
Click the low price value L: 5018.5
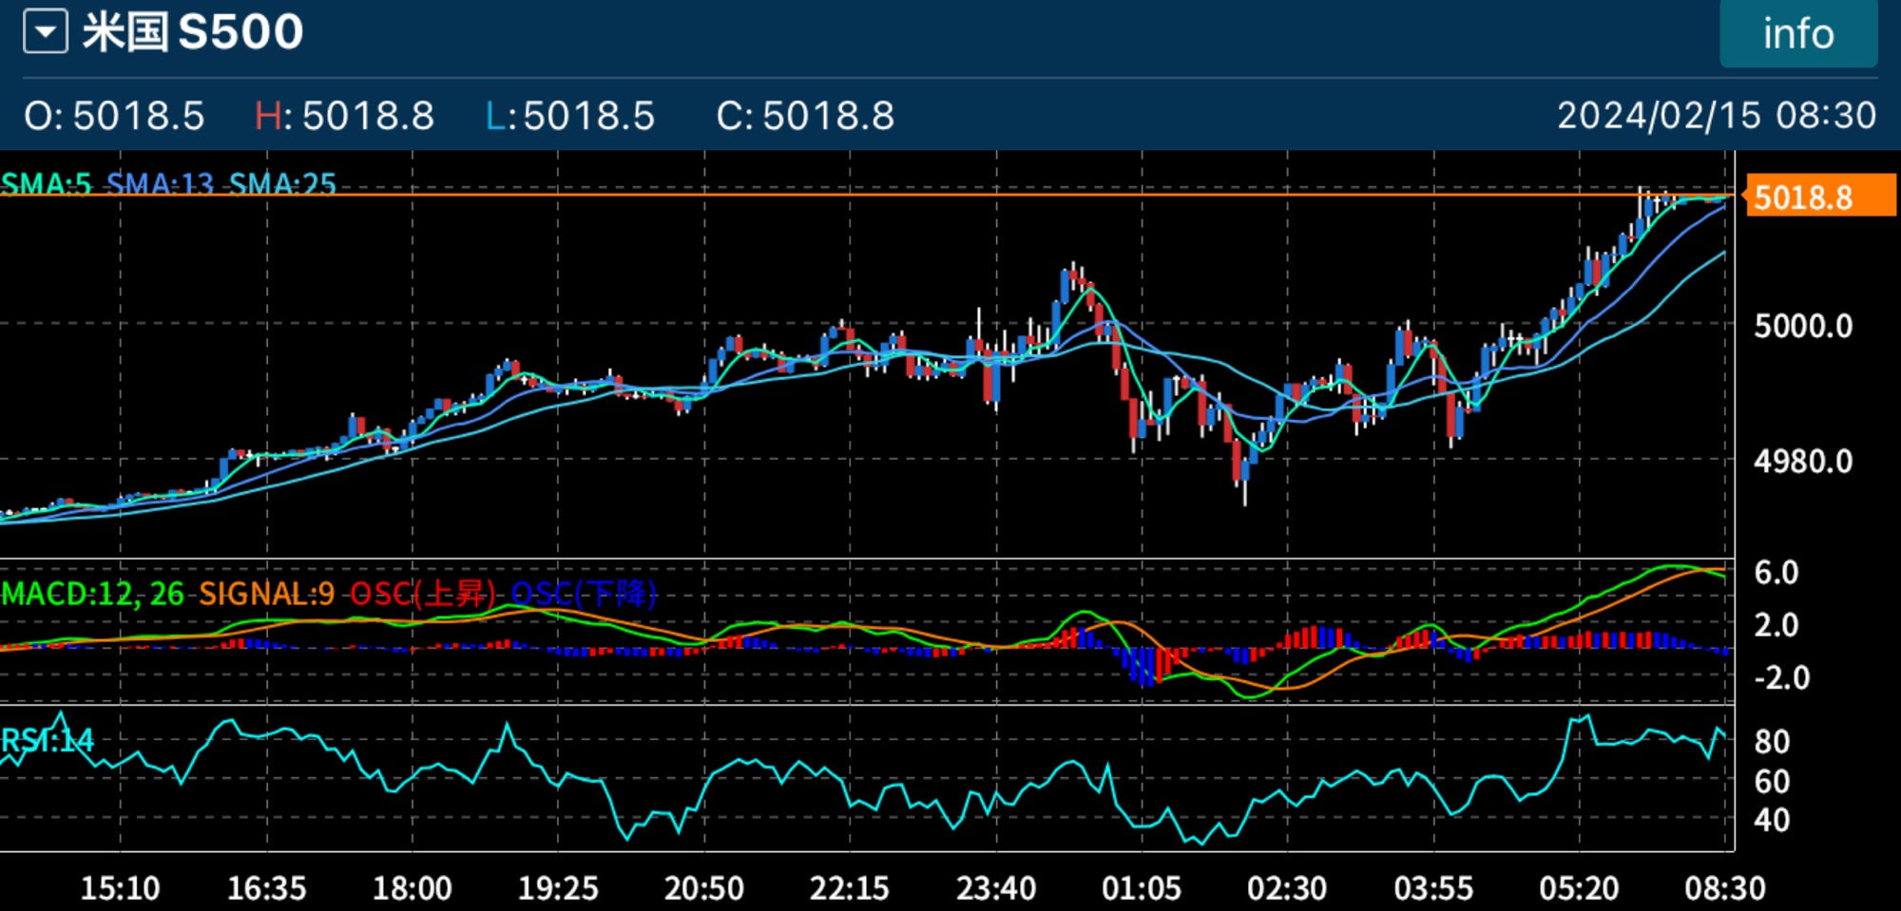pos(569,116)
